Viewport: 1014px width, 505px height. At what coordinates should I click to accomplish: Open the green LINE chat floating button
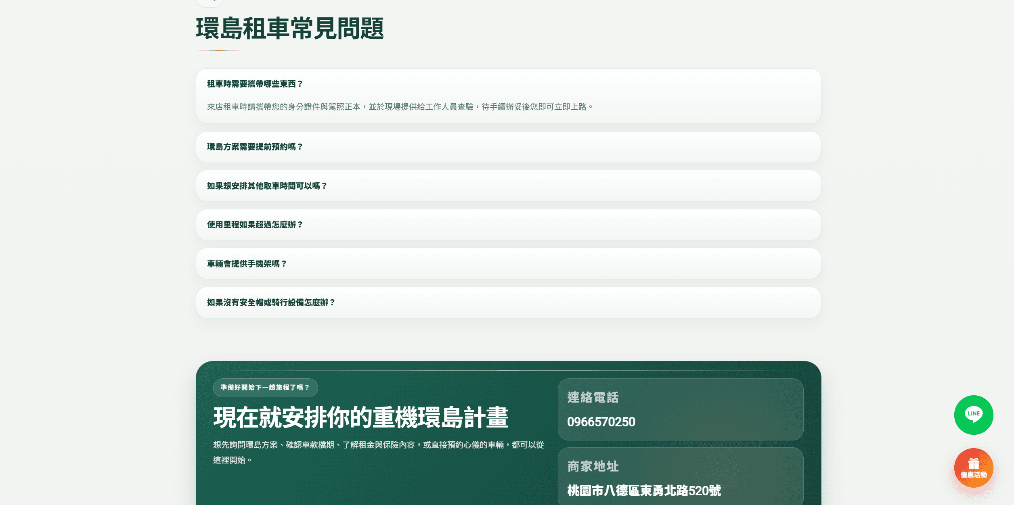coord(973,415)
